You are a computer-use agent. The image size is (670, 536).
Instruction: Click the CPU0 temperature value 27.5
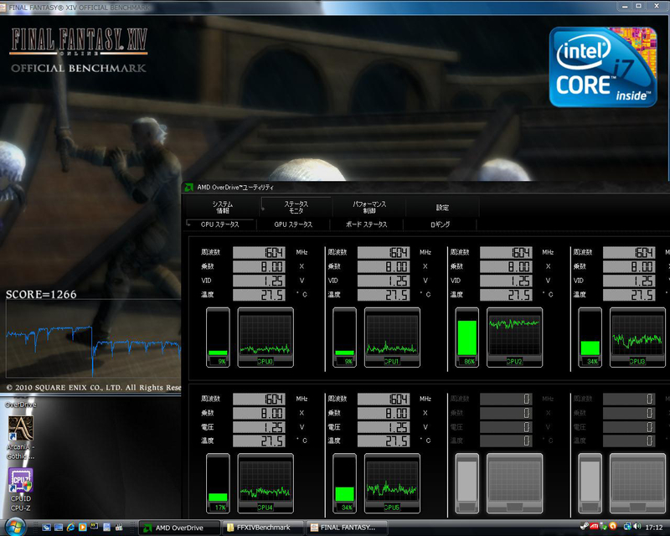point(259,295)
